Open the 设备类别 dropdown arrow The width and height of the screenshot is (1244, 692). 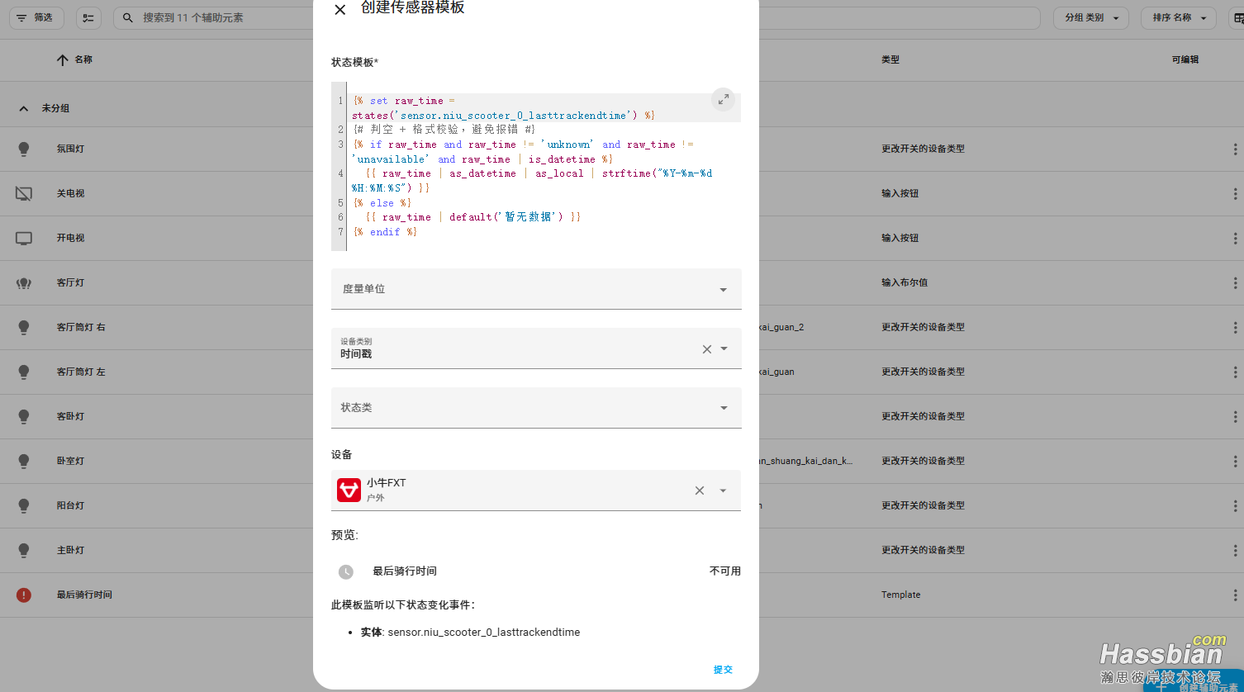click(x=724, y=349)
